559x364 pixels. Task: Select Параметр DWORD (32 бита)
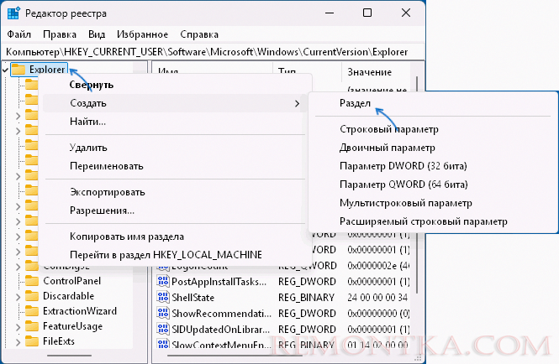coord(433,166)
